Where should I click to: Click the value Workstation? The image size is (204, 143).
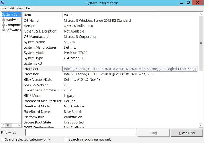(x=73, y=117)
